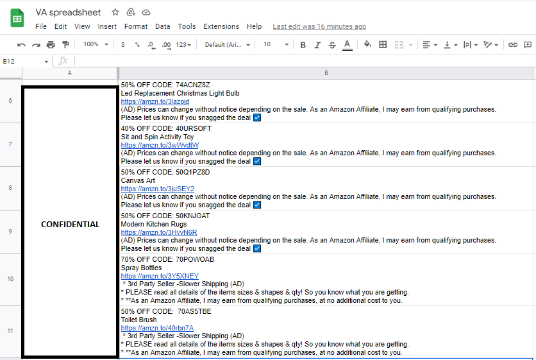The image size is (536, 360).
Task: Open the Data menu
Action: (x=162, y=26)
